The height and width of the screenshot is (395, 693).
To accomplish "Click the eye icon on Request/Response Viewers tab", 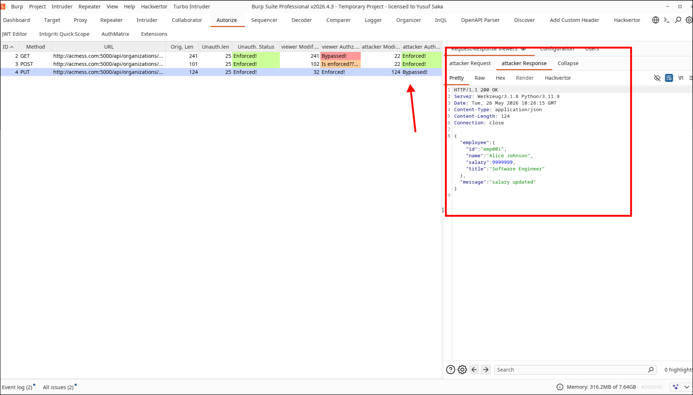I will (x=524, y=49).
